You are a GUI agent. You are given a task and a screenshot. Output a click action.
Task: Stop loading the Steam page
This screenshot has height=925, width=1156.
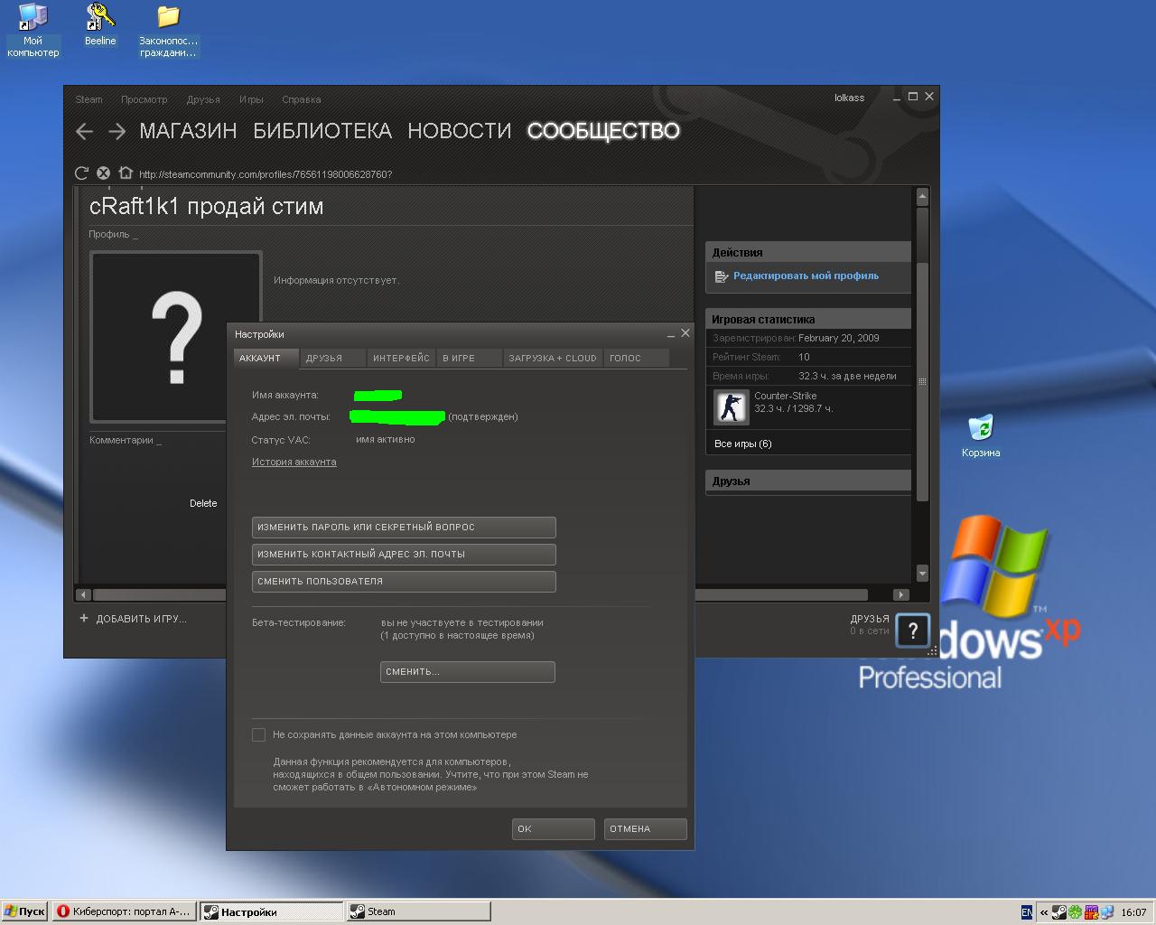[103, 173]
